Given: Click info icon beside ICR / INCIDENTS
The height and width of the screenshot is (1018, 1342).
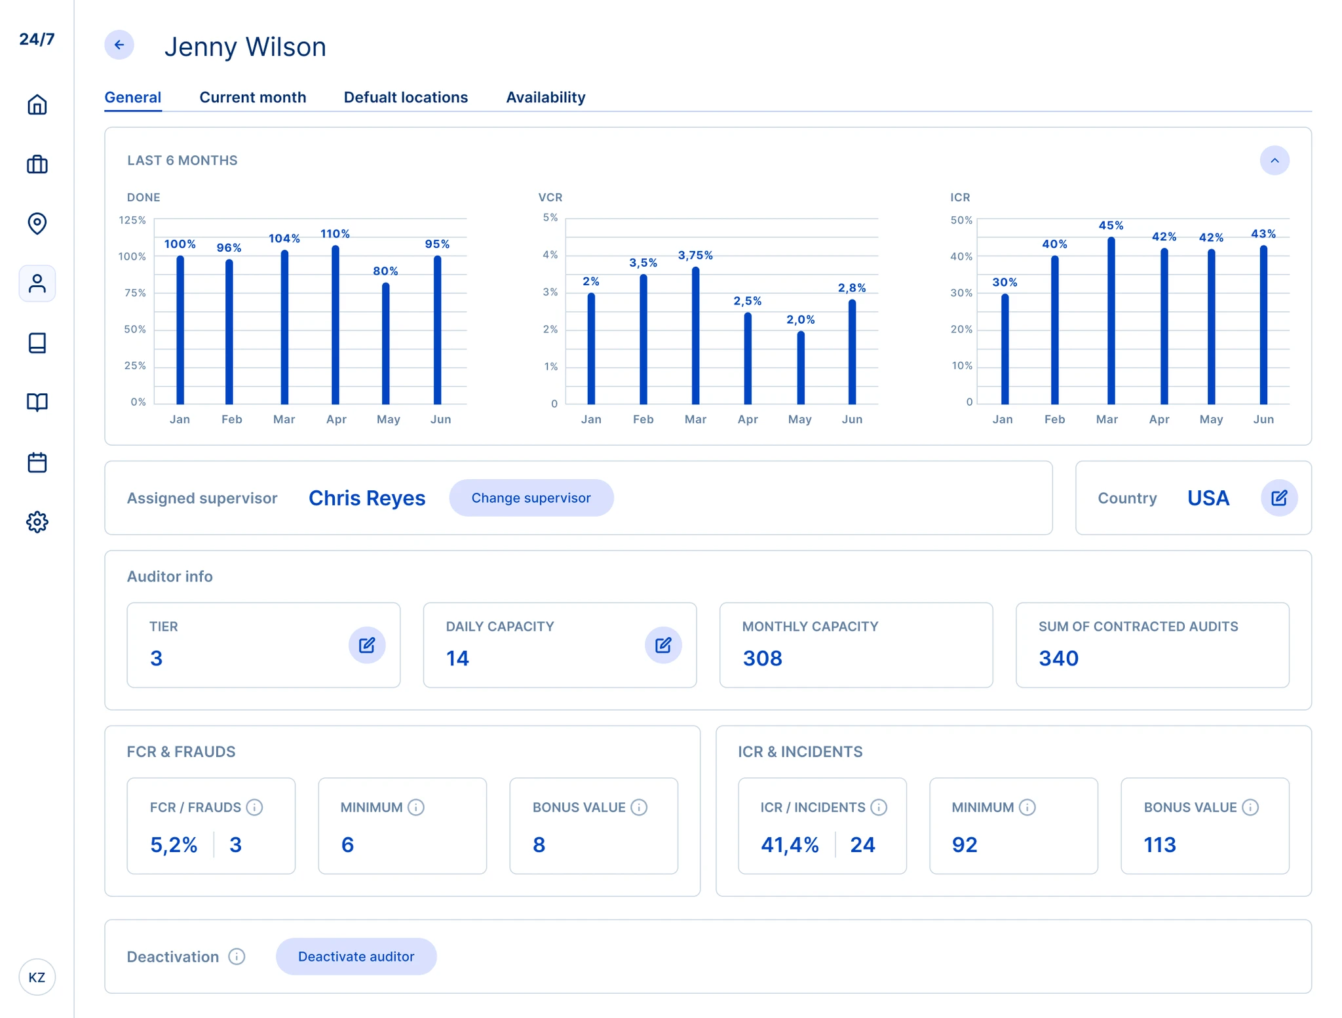Looking at the screenshot, I should [879, 808].
